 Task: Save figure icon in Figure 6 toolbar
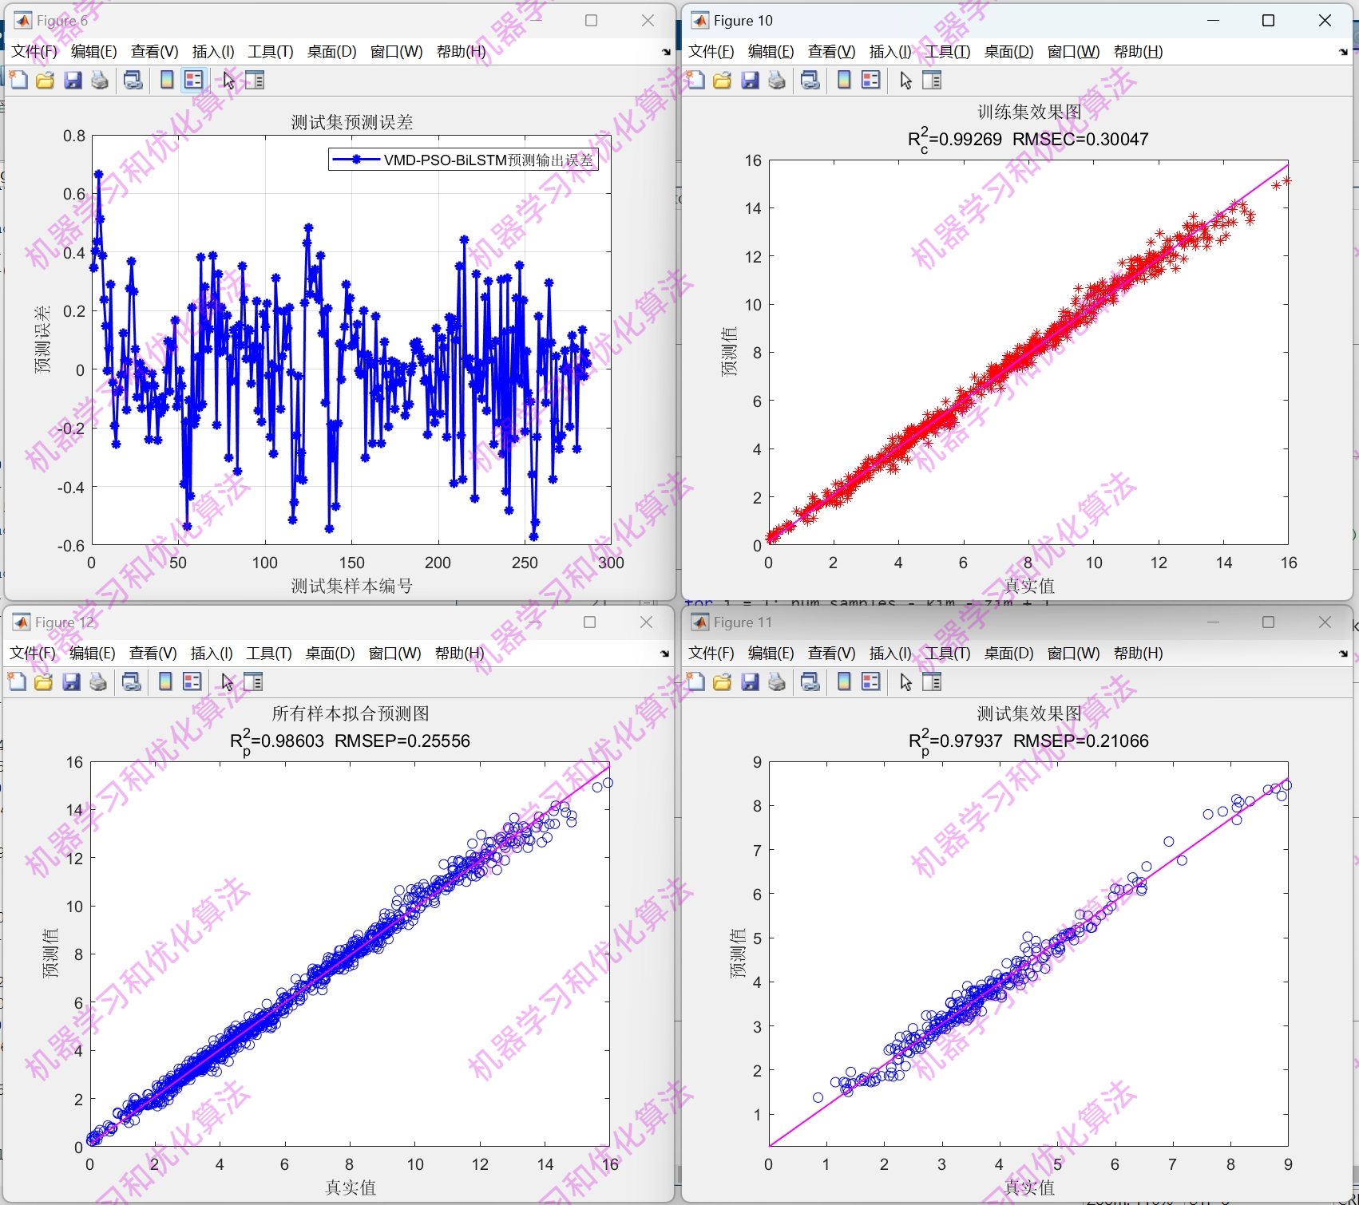click(73, 80)
